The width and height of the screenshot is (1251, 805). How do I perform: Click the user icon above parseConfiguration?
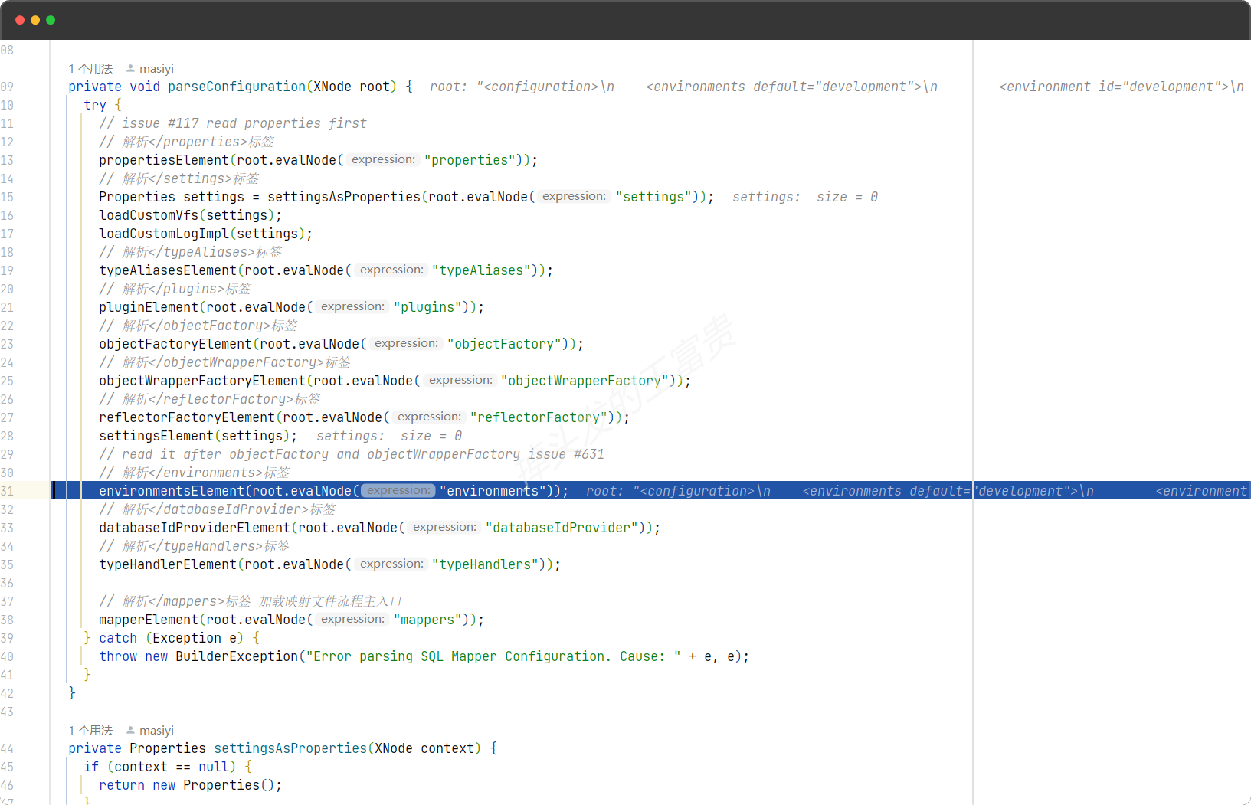tap(130, 69)
